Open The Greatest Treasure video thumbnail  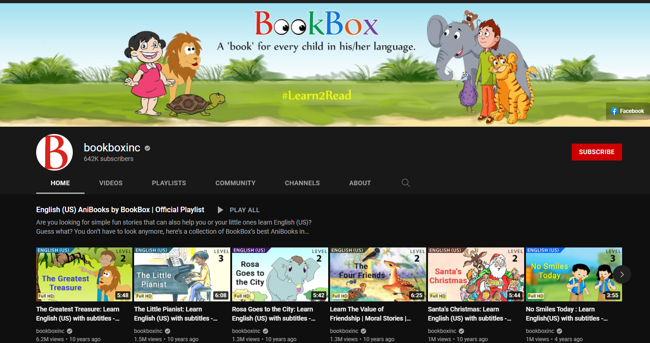(x=84, y=274)
